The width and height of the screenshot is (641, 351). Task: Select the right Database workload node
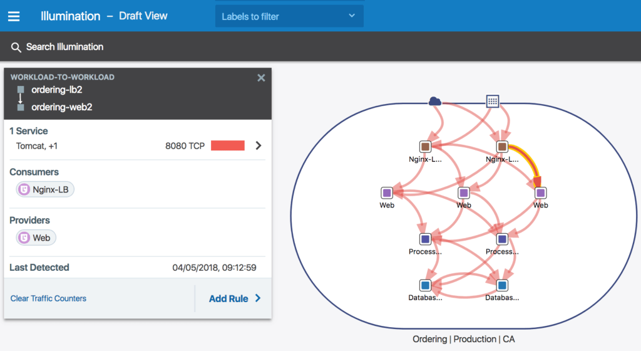[x=501, y=285]
